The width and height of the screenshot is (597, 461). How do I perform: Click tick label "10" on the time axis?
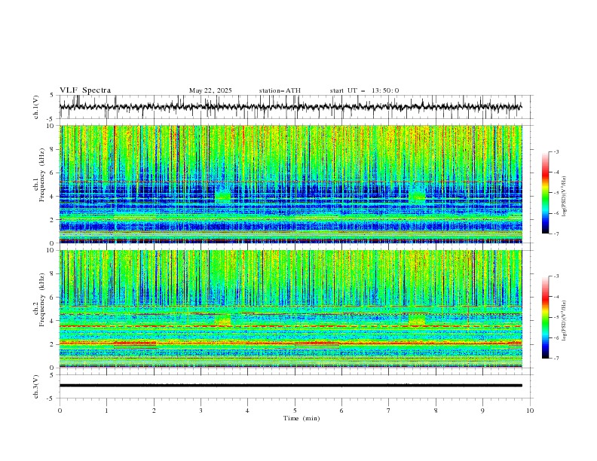coord(530,411)
